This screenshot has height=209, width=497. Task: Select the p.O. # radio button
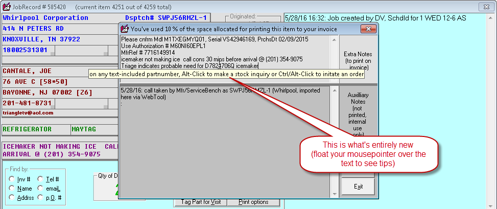40,197
